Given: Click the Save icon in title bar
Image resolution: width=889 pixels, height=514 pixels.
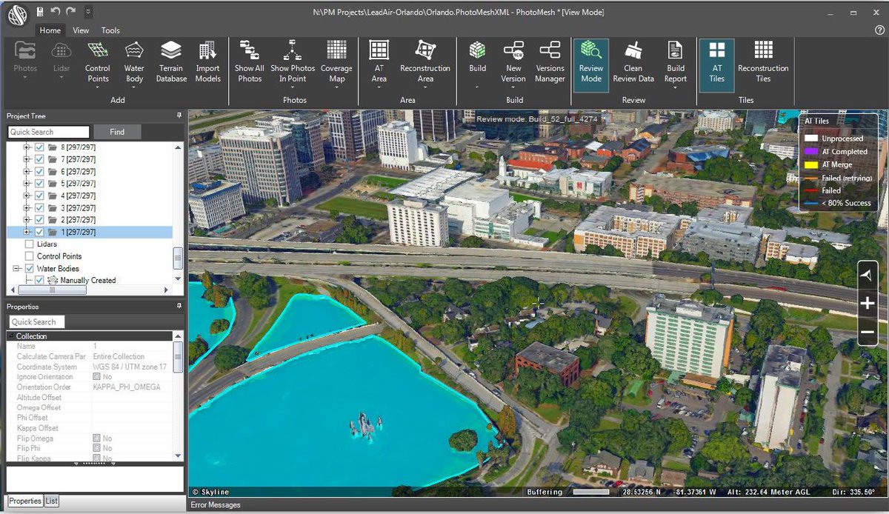Looking at the screenshot, I should point(39,11).
